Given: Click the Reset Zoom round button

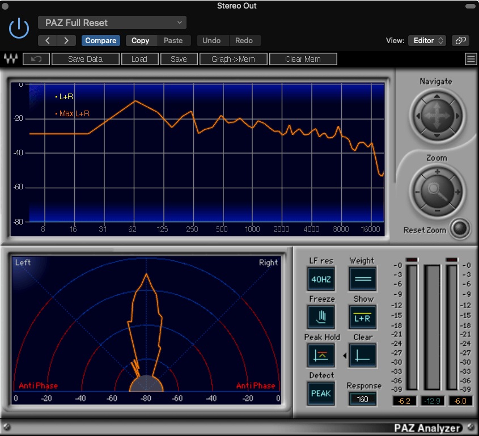Looking at the screenshot, I should [460, 228].
